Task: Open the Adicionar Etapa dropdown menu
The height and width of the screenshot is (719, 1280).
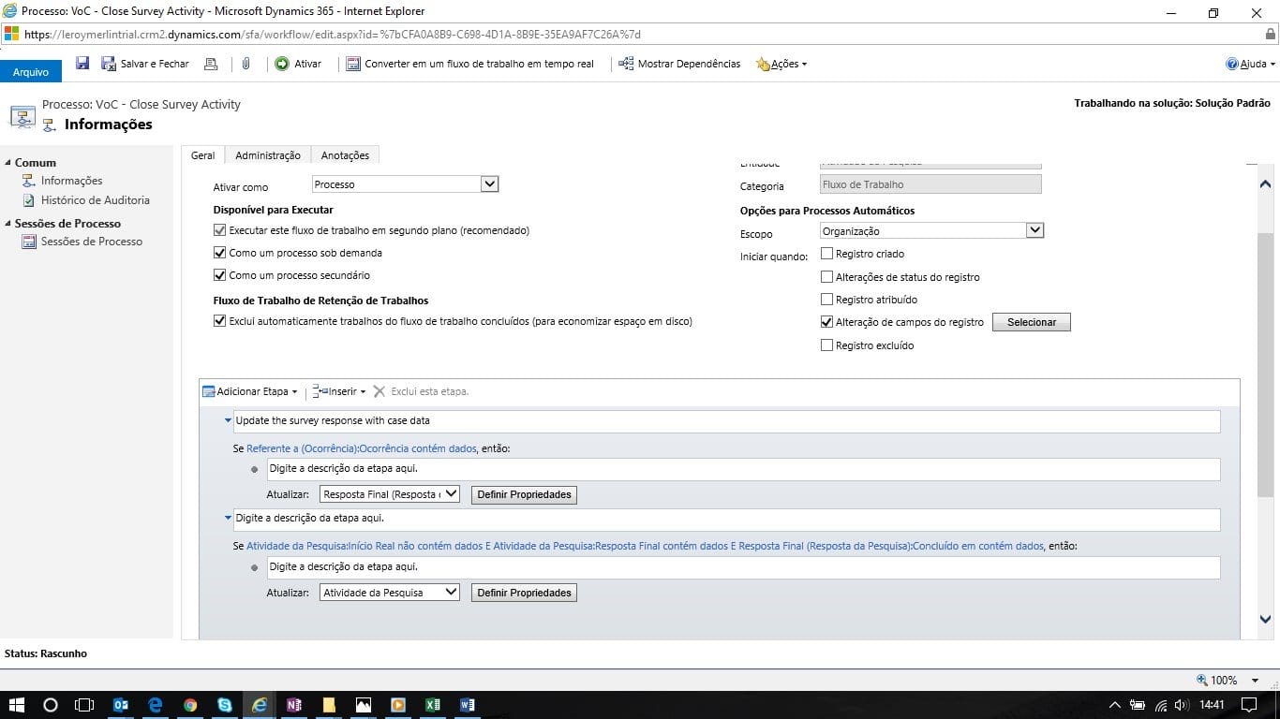Action: [x=251, y=391]
